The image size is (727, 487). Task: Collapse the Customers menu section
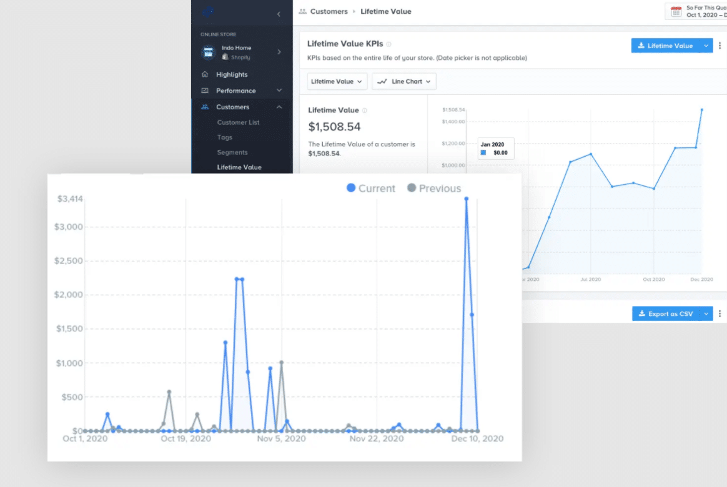[279, 107]
